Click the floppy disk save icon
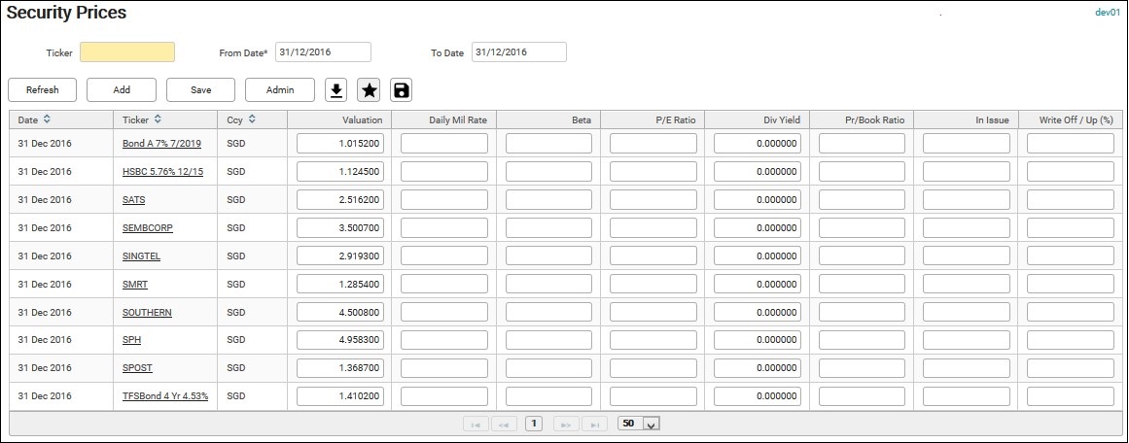1129x443 pixels. click(x=401, y=90)
